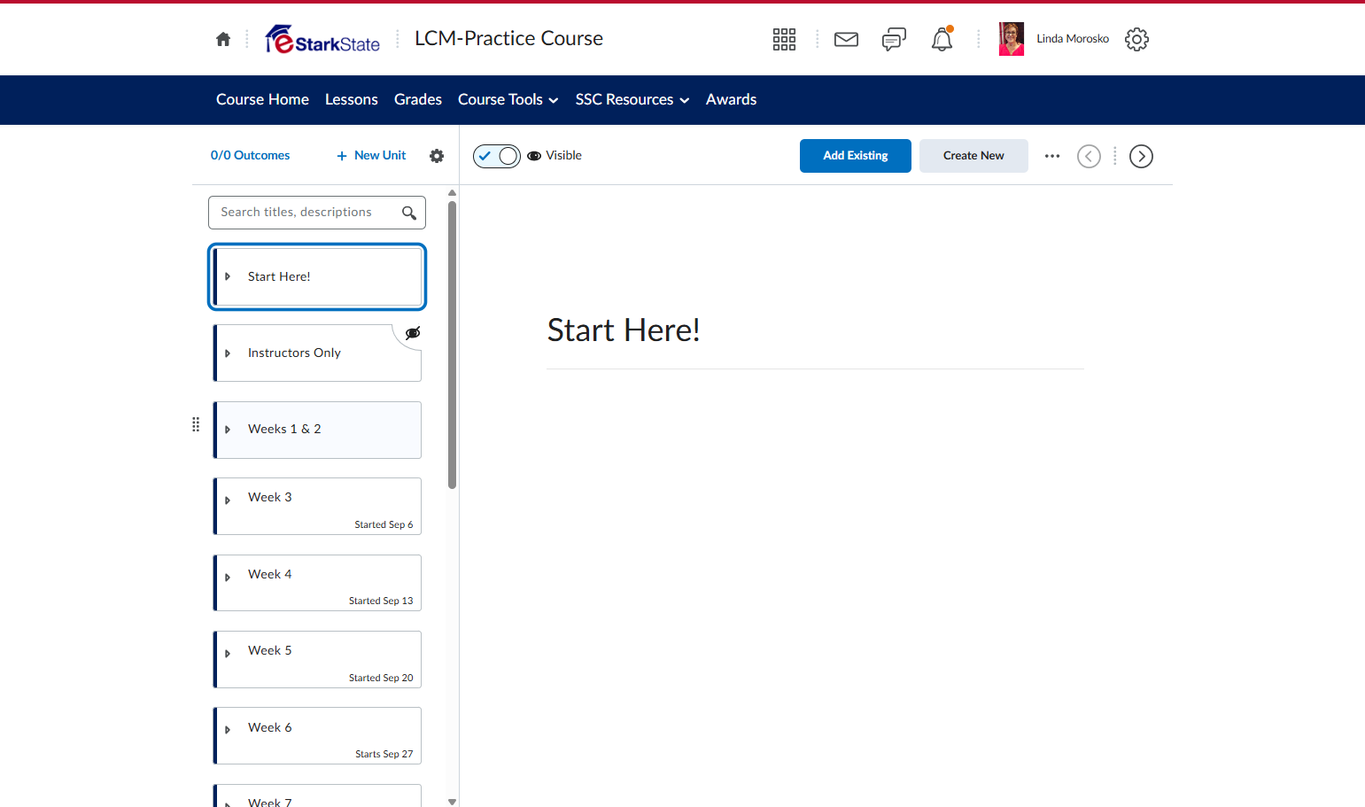This screenshot has height=807, width=1365.
Task: Expand the Instructors Only unit
Action: (x=228, y=353)
